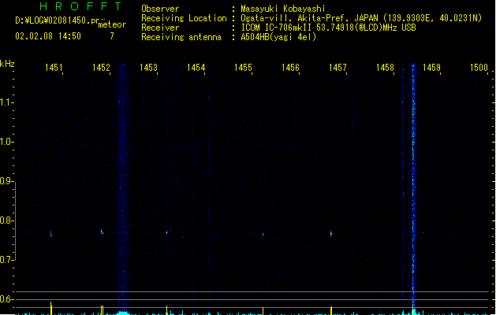Click the yellow detection bar below 1451
The image size is (496, 315).
tap(51, 308)
